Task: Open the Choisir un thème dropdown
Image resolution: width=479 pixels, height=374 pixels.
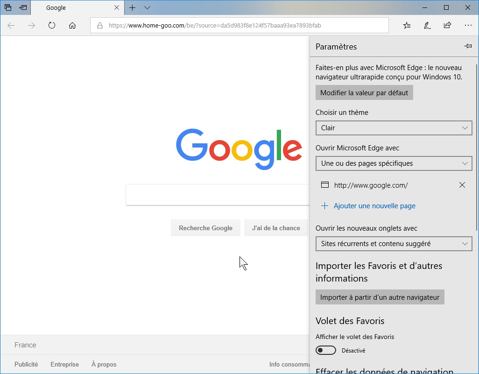Action: pos(394,128)
